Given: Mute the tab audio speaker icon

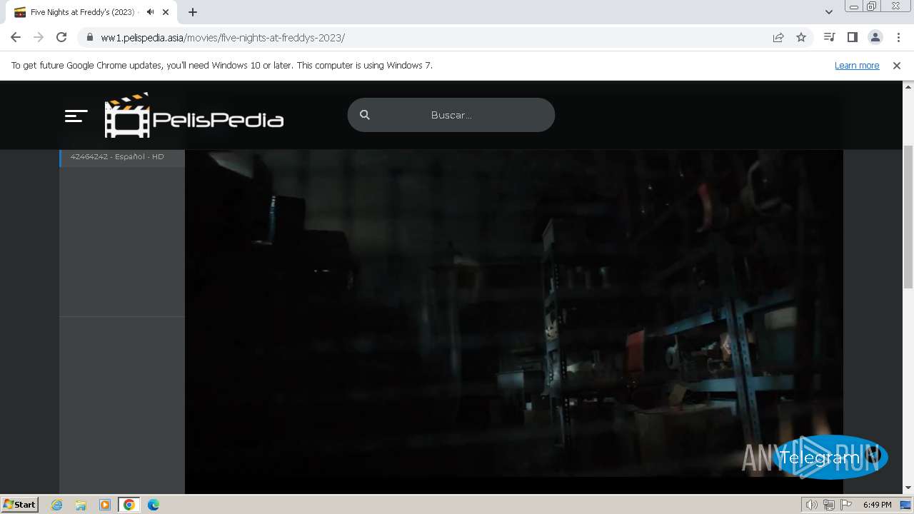Looking at the screenshot, I should pos(150,12).
